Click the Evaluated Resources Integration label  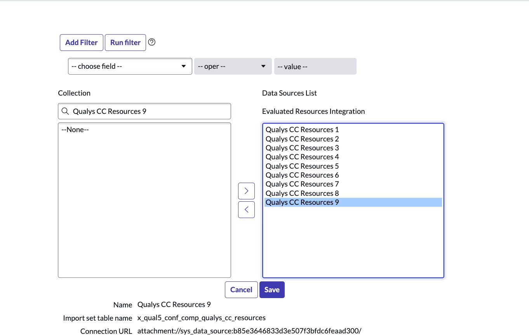[313, 112]
